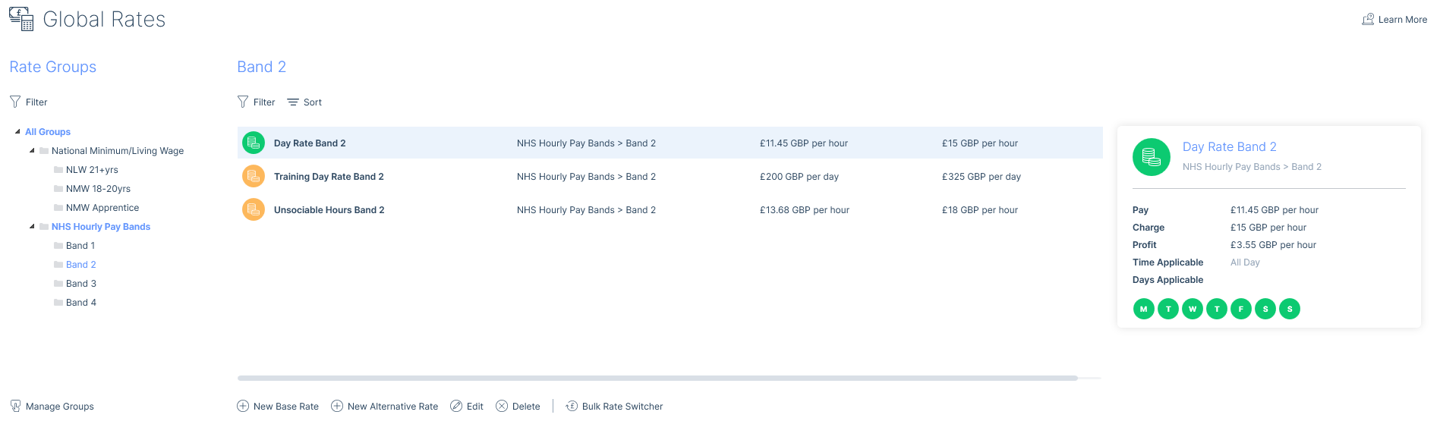Click New Base Rate button
The height and width of the screenshot is (421, 1440).
coord(278,407)
